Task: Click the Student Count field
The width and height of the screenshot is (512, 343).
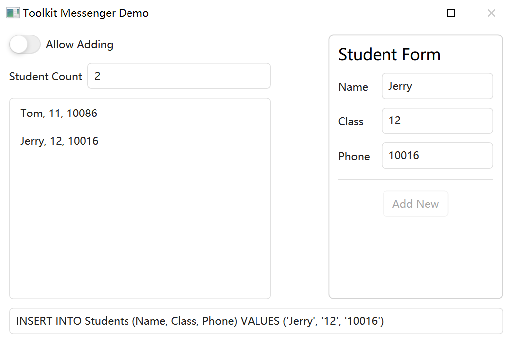Action: (x=179, y=76)
